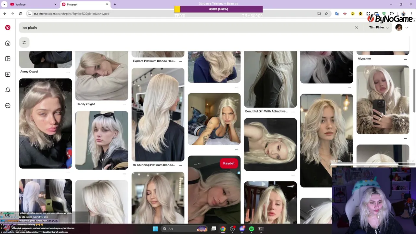Open the Pinterest home logo
416x234 pixels.
point(8,28)
